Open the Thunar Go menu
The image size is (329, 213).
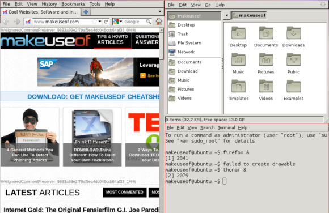point(208,5)
